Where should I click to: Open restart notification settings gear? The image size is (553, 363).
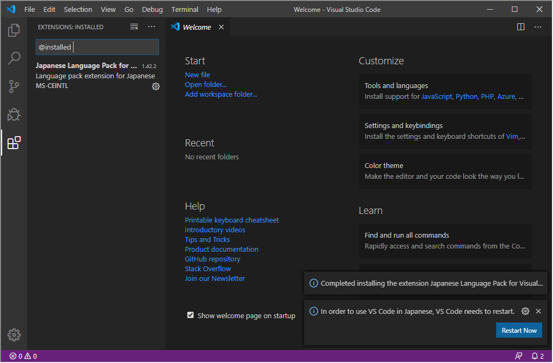525,311
